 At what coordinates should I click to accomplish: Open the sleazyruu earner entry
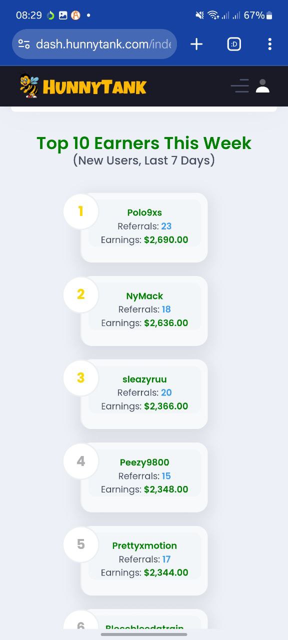click(144, 394)
